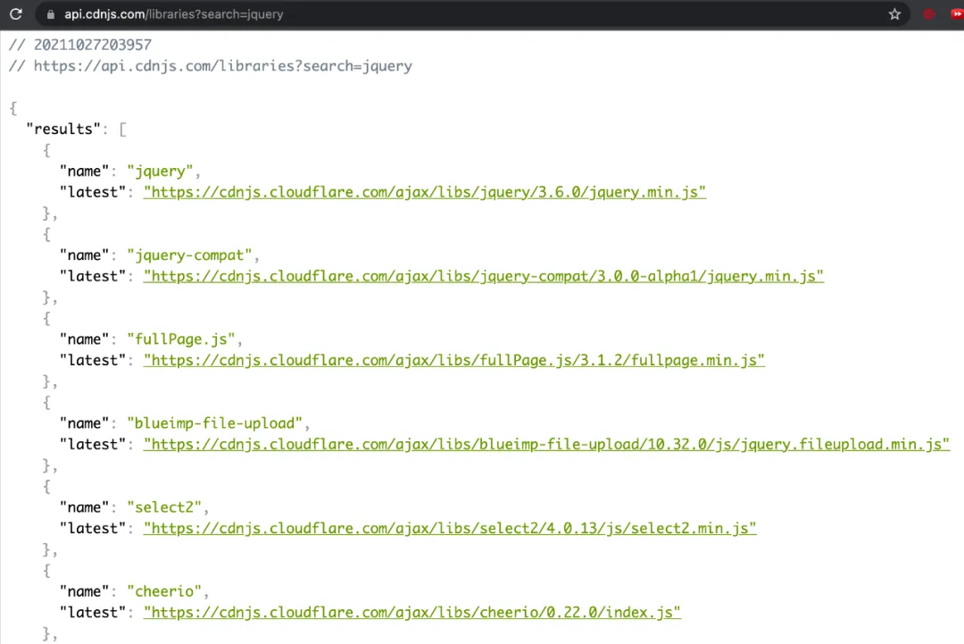Focus the api.cdnjs.com address bar
This screenshot has height=644, width=964.
[x=470, y=14]
